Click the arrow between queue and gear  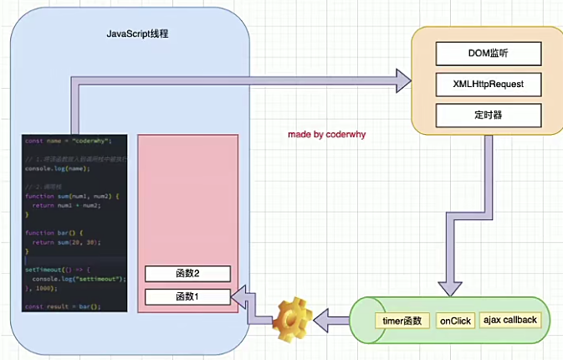pyautogui.click(x=336, y=316)
